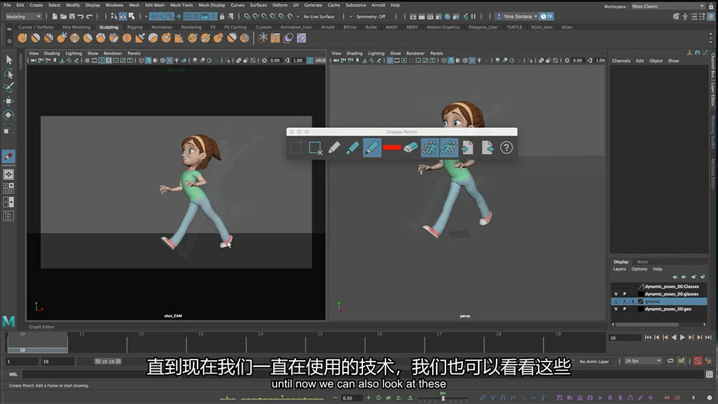This screenshot has height=404, width=718.
Task: Choose the Scale tool in Tool Box
Action: [8, 129]
